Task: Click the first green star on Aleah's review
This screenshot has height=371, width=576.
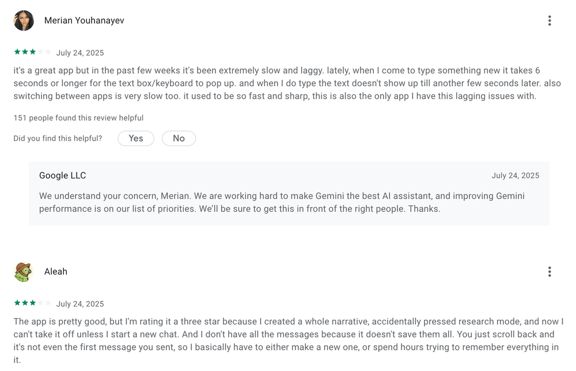Action: (16, 303)
